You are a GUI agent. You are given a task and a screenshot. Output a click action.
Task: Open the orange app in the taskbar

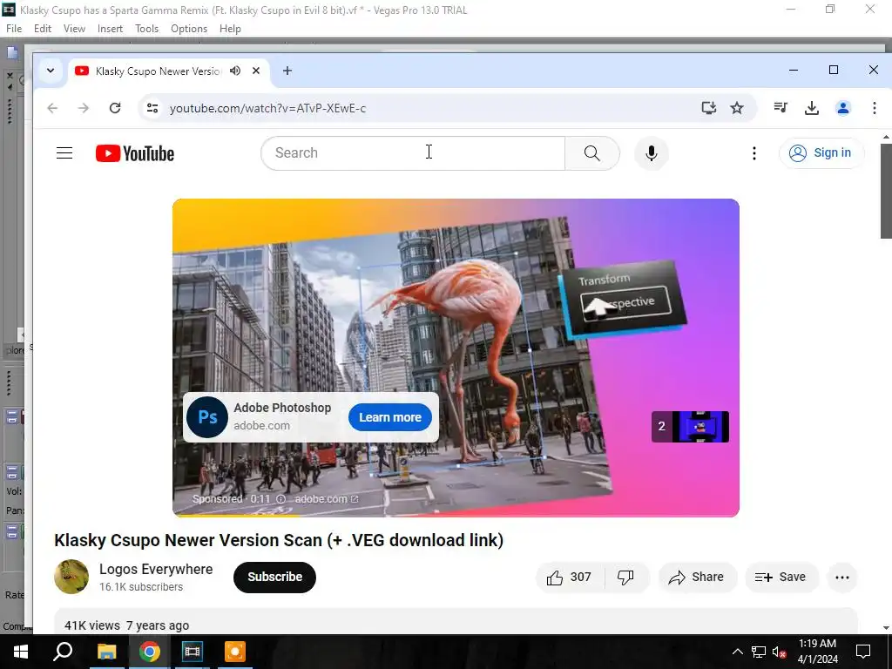(235, 652)
